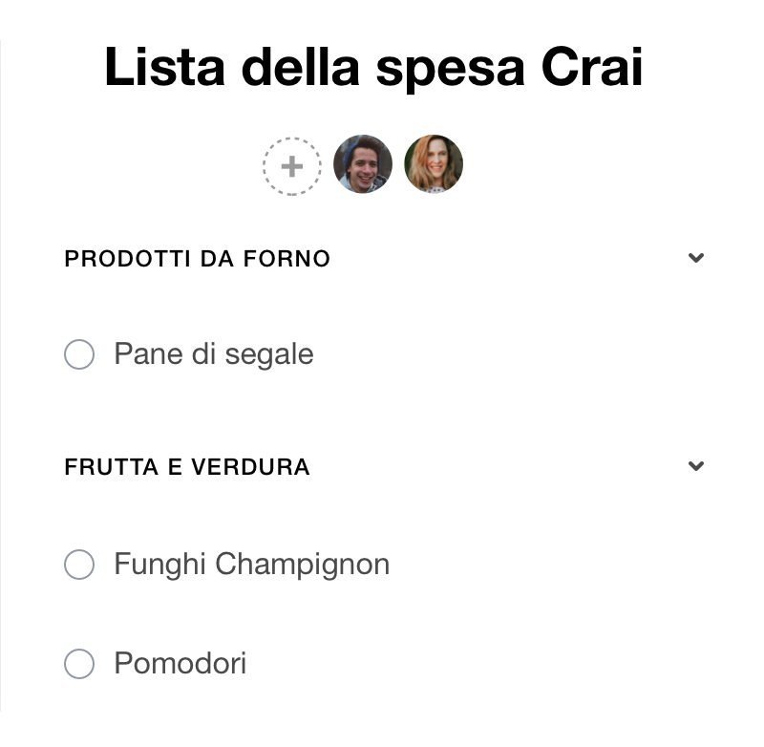Select the PRODOTTI DA FORNO heading
Screen dimensions: 764x747
[196, 258]
